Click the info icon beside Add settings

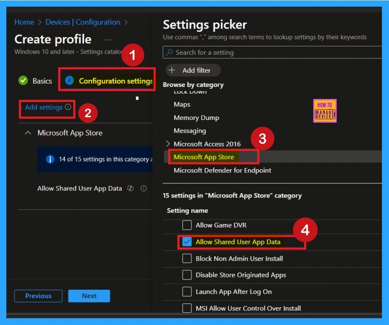pos(68,107)
